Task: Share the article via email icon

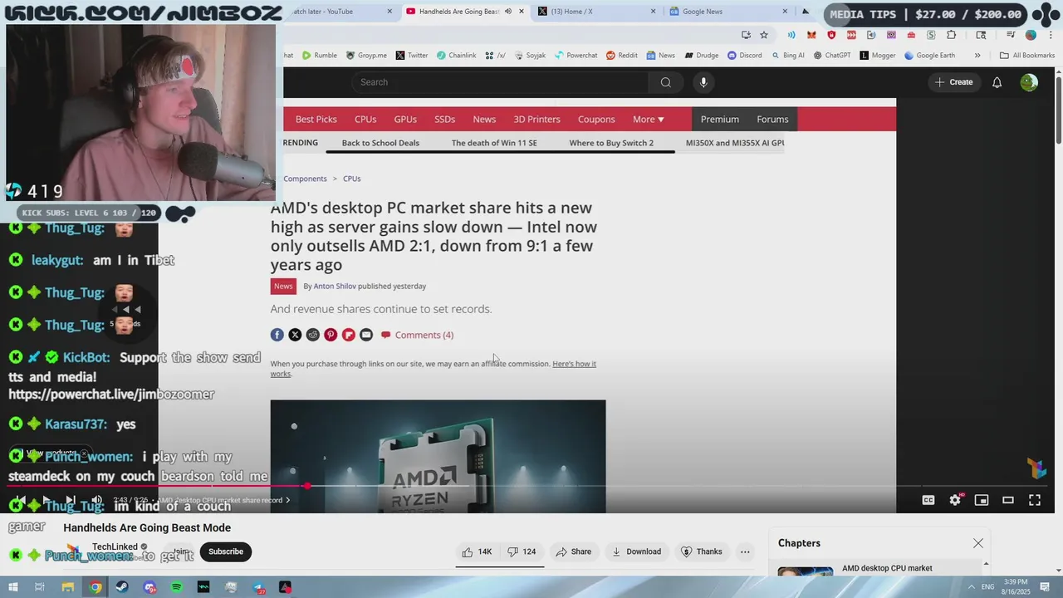Action: [x=366, y=335]
